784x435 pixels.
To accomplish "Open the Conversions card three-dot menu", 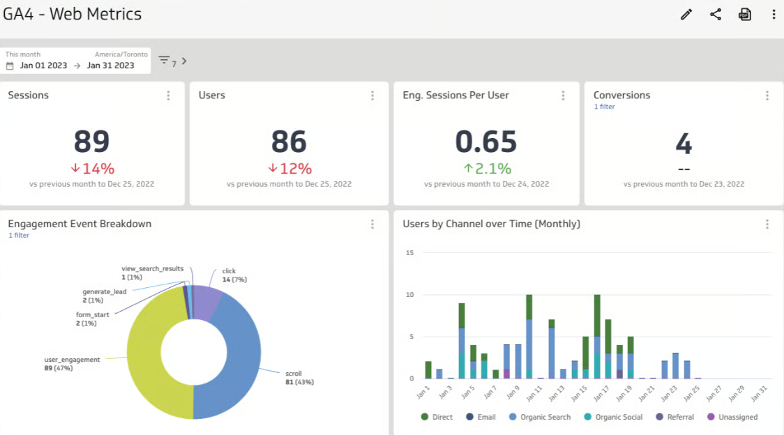I will click(x=767, y=96).
